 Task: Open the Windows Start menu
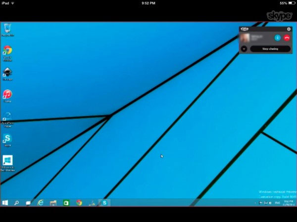tap(5, 203)
